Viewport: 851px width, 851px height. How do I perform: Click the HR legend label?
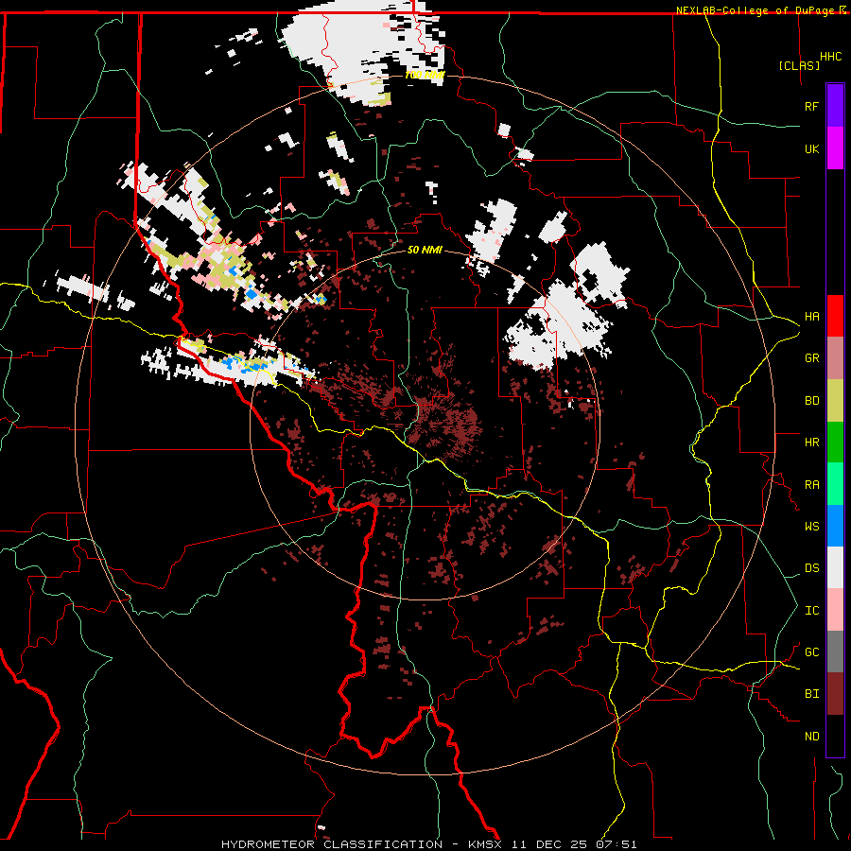(x=811, y=443)
